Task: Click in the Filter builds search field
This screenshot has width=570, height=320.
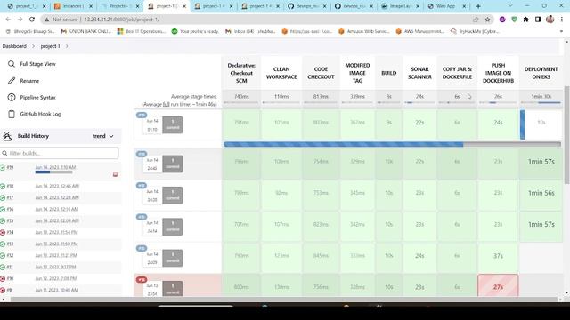Action: coord(60,153)
